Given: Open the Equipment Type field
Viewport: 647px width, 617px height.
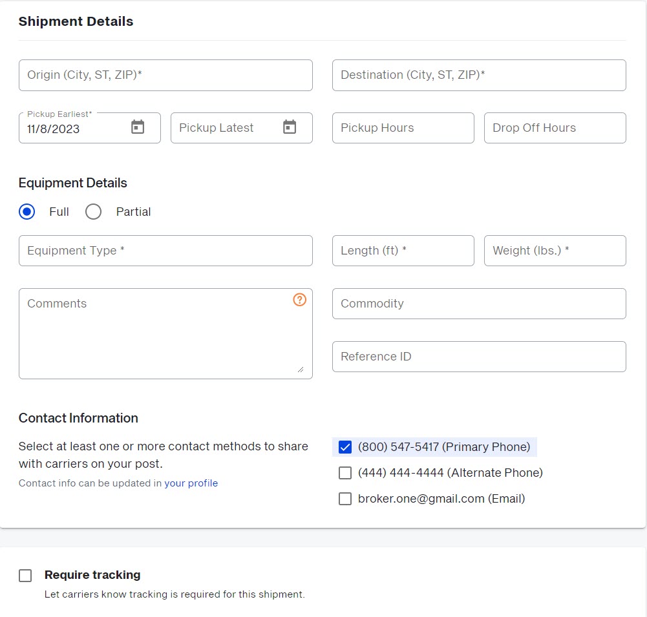Looking at the screenshot, I should coord(165,251).
